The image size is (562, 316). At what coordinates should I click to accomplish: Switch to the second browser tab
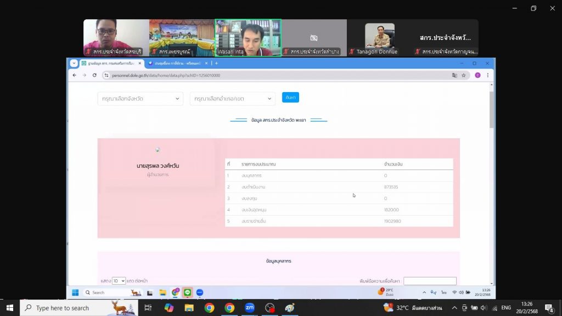(175, 63)
